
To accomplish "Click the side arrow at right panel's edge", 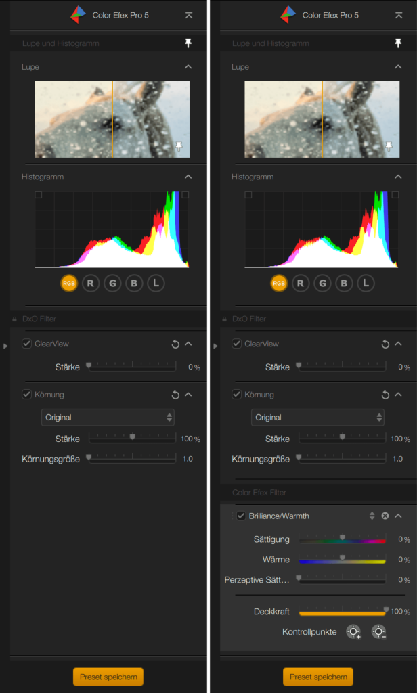I will tap(215, 346).
